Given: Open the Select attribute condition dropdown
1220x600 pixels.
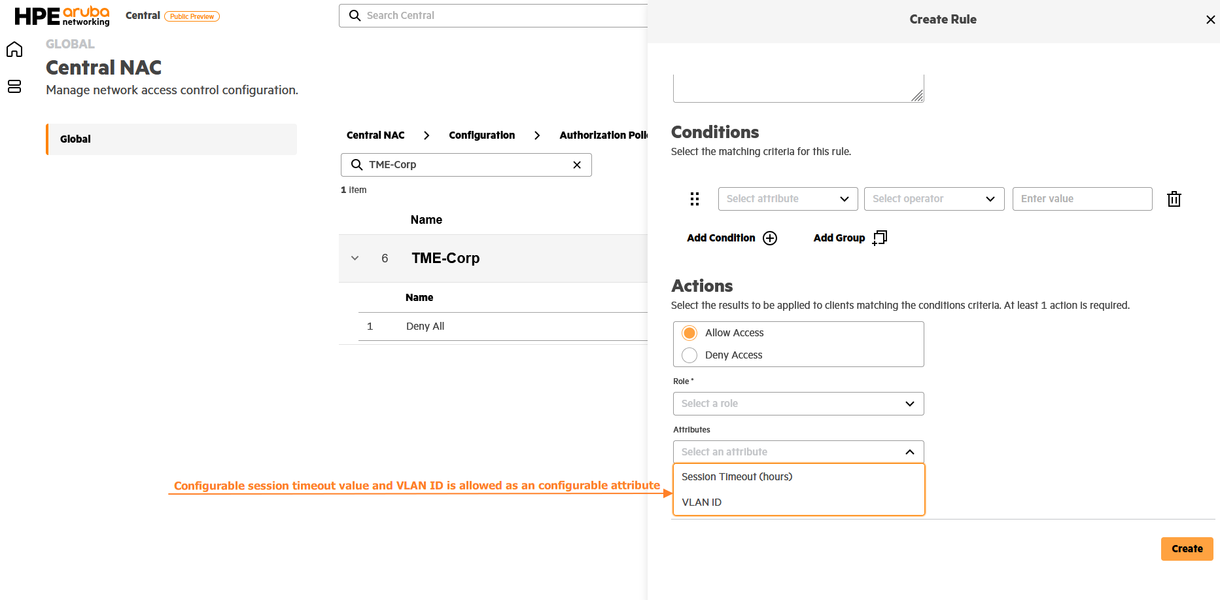Looking at the screenshot, I should point(788,199).
